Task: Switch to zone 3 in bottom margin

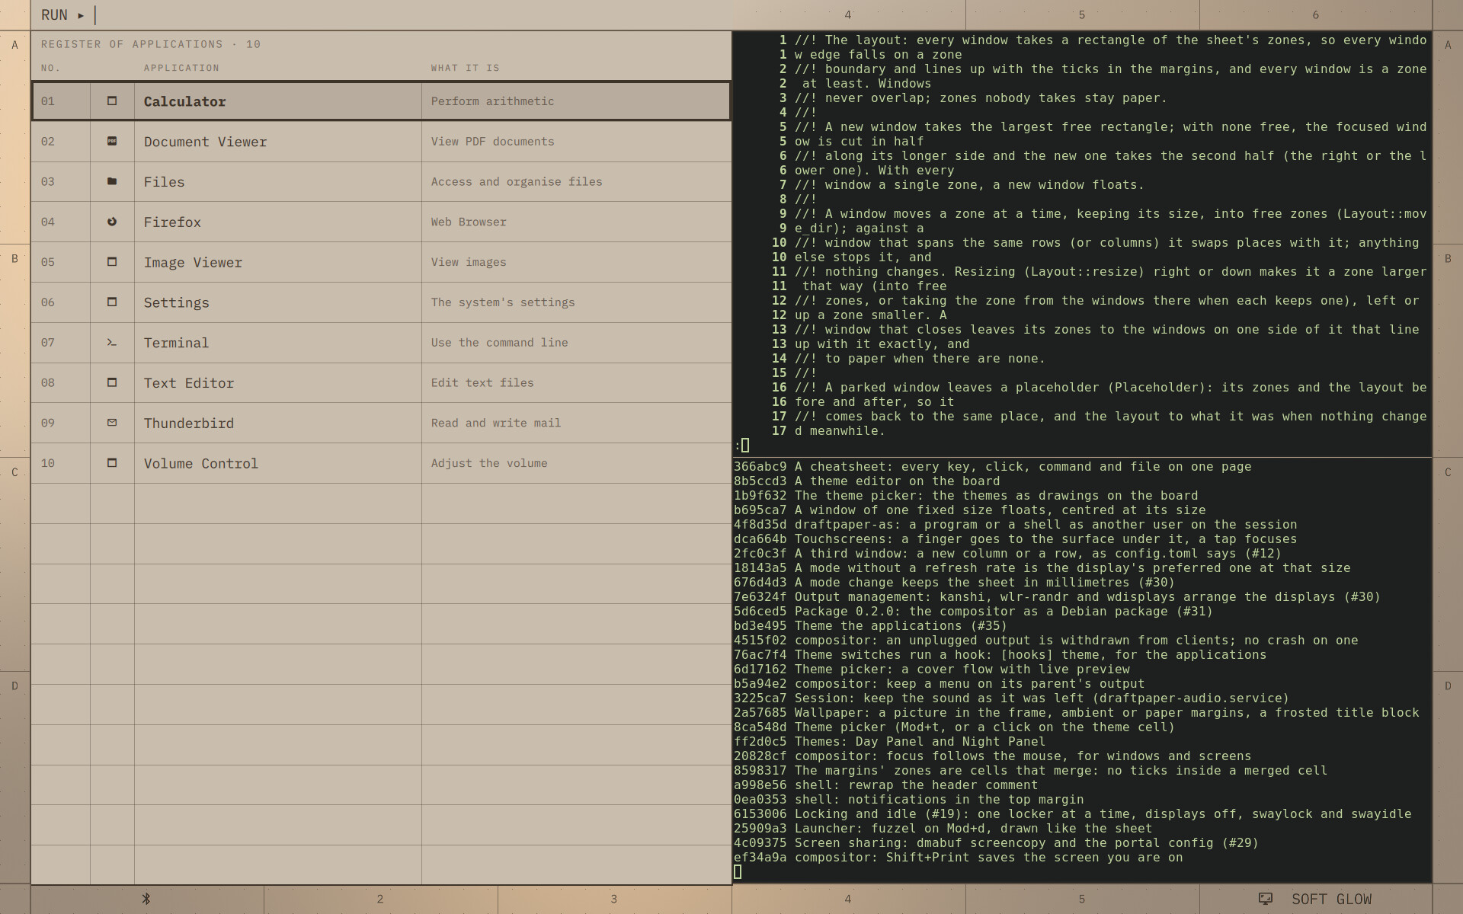Action: [x=614, y=900]
